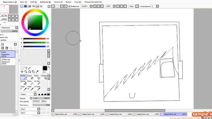Select the Вектор1 layer
The image size is (212, 119).
[x=8, y=61]
